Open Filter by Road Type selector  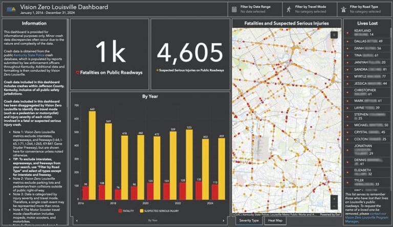pyautogui.click(x=364, y=10)
